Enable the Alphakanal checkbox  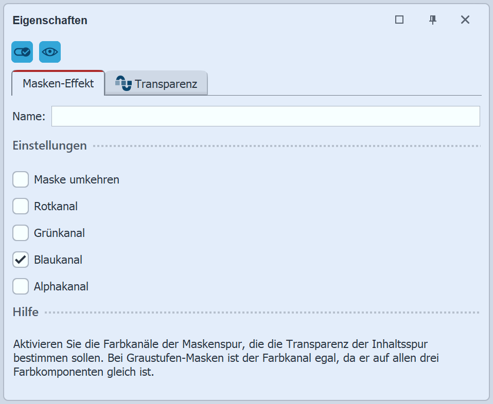[x=20, y=286]
